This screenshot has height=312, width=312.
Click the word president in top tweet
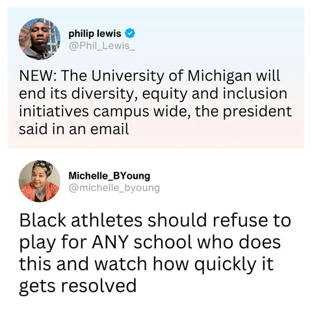pos(257,111)
